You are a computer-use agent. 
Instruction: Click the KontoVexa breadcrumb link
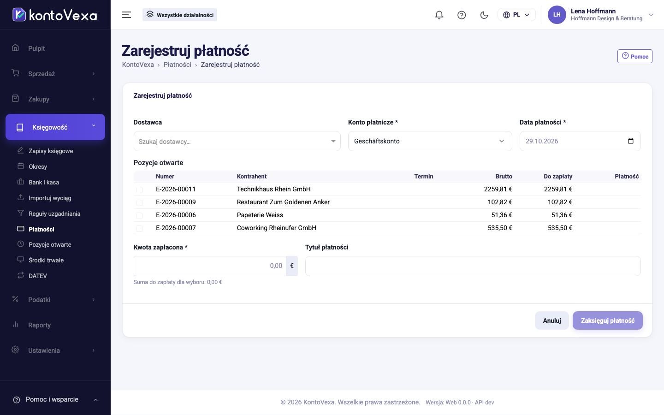[x=138, y=65]
